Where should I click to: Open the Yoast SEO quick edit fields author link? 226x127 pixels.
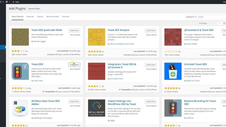pos(40,42)
